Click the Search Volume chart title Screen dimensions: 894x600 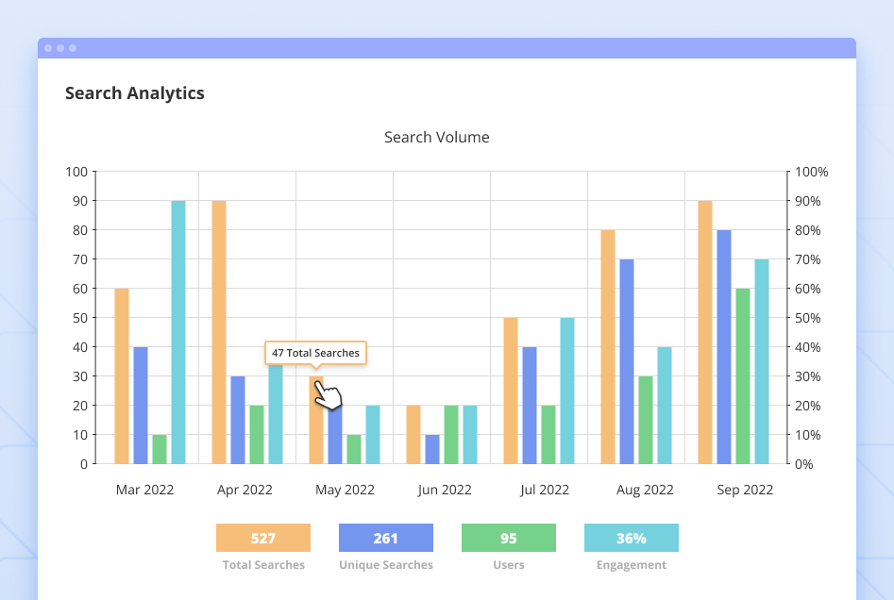[436, 137]
